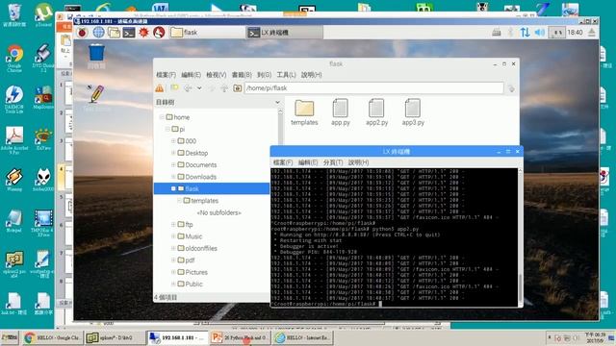The width and height of the screenshot is (616, 346).
Task: Click the printer icon in Pi panel
Action: click(497, 33)
